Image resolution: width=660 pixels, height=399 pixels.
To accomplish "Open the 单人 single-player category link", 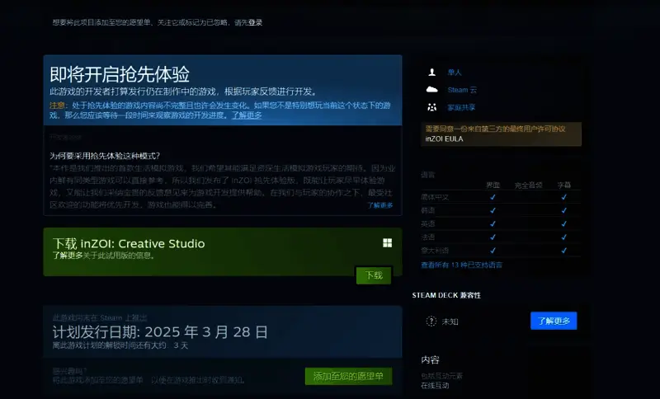I will point(455,73).
